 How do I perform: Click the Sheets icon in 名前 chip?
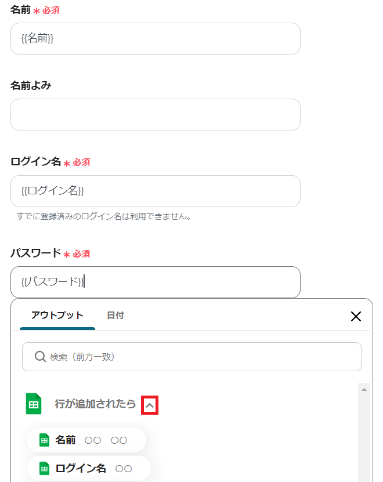44,440
